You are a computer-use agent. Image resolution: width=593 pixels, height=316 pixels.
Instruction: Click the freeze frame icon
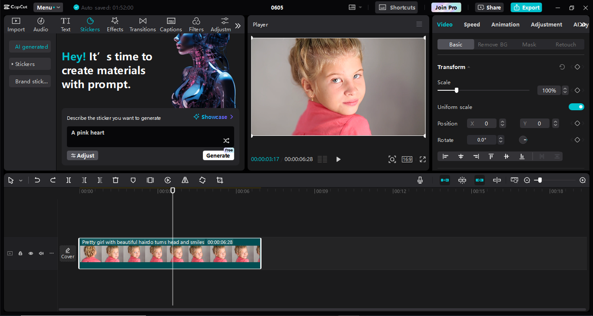pyautogui.click(x=150, y=180)
